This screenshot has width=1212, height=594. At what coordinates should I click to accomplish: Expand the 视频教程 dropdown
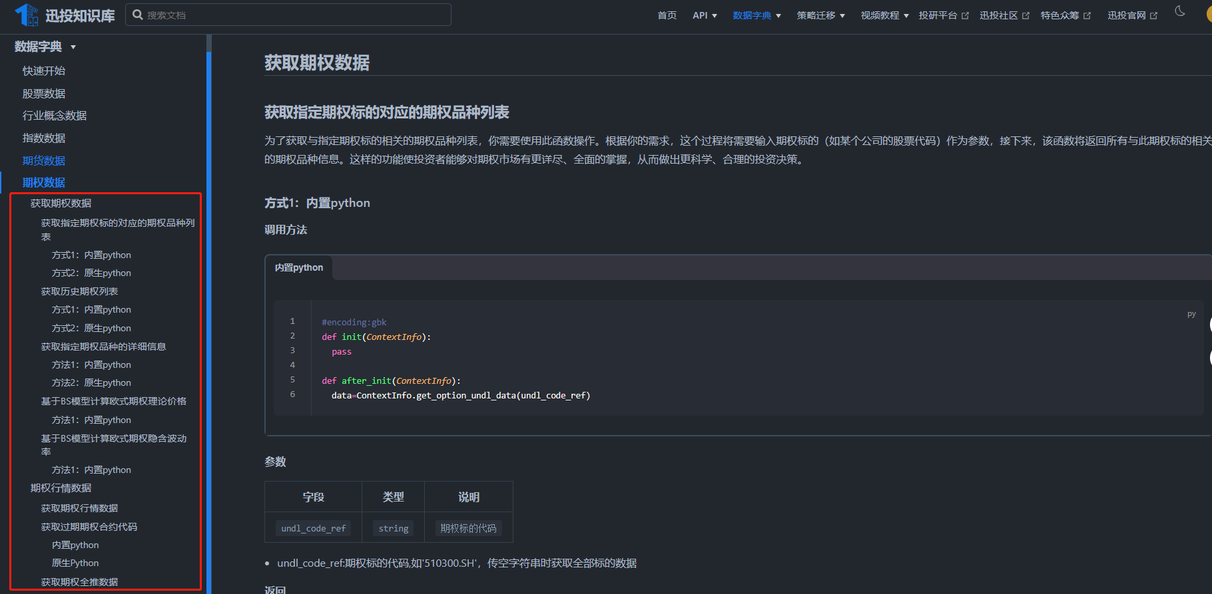884,15
